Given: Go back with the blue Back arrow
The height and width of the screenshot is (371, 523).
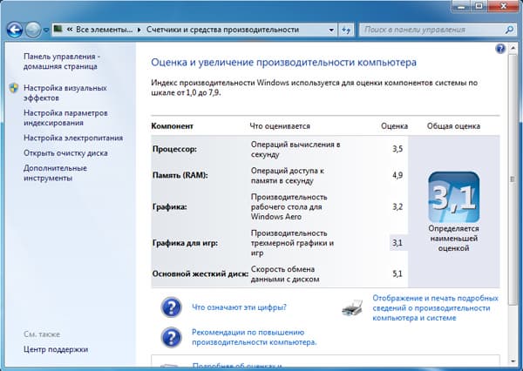Looking at the screenshot, I should click(14, 30).
